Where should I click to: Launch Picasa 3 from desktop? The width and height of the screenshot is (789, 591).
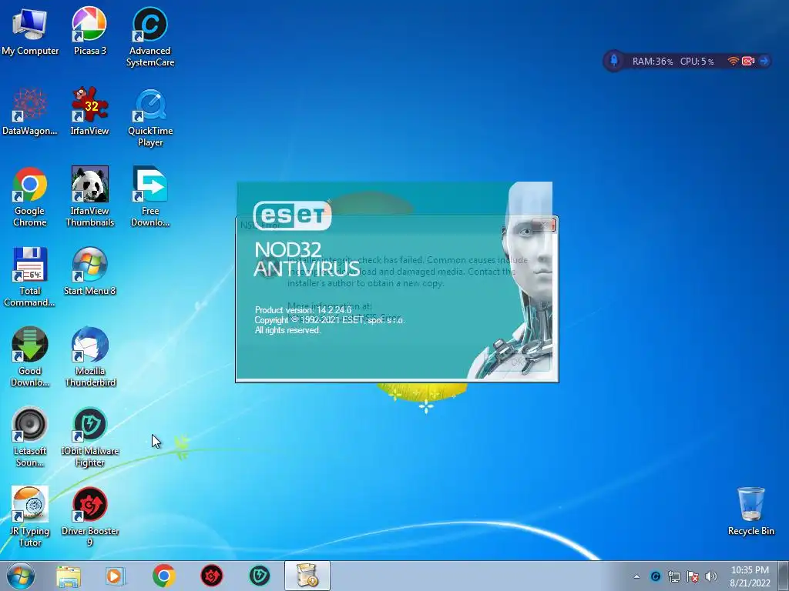point(89,31)
